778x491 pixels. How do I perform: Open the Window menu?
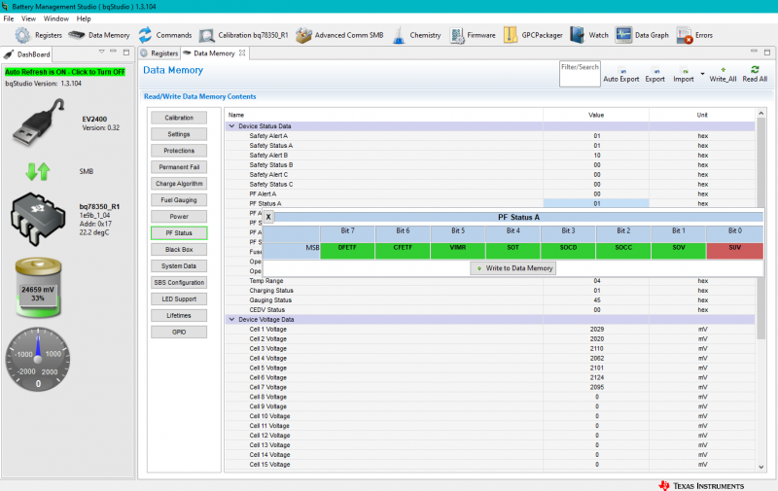pos(56,18)
